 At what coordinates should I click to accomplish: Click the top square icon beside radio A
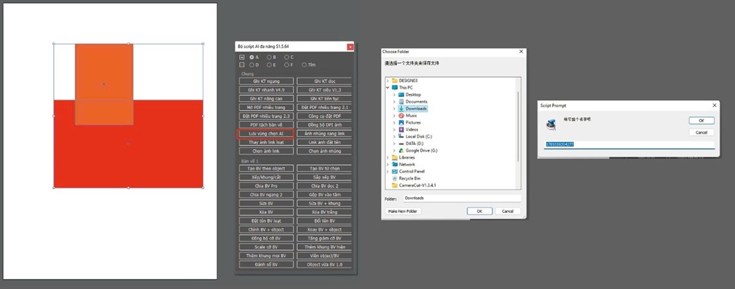(x=242, y=57)
